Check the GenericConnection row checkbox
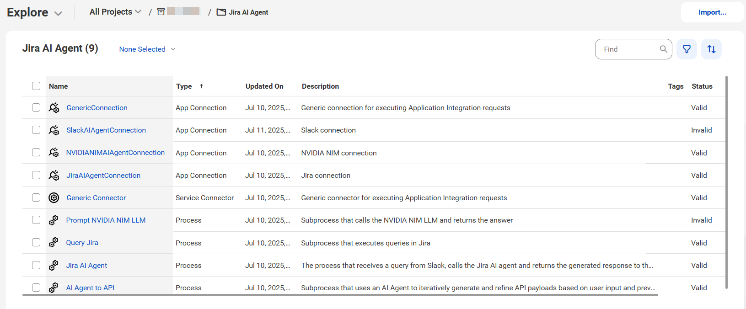 click(36, 107)
